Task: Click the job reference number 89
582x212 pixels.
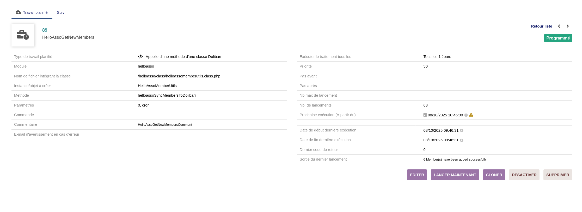Action: pyautogui.click(x=45, y=30)
